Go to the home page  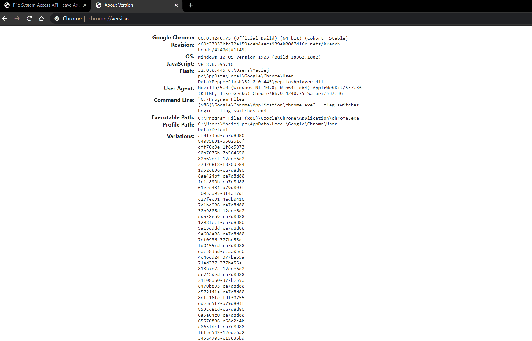click(42, 19)
